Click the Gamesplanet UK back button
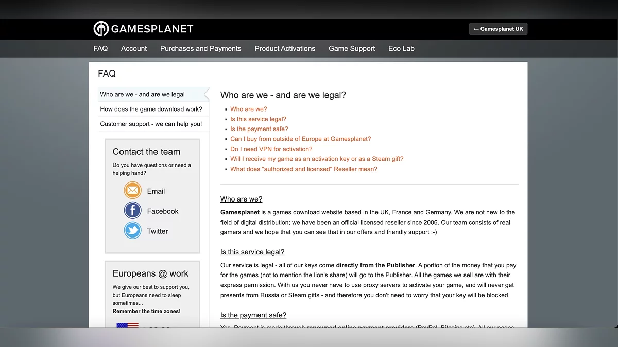618x347 pixels. (498, 29)
